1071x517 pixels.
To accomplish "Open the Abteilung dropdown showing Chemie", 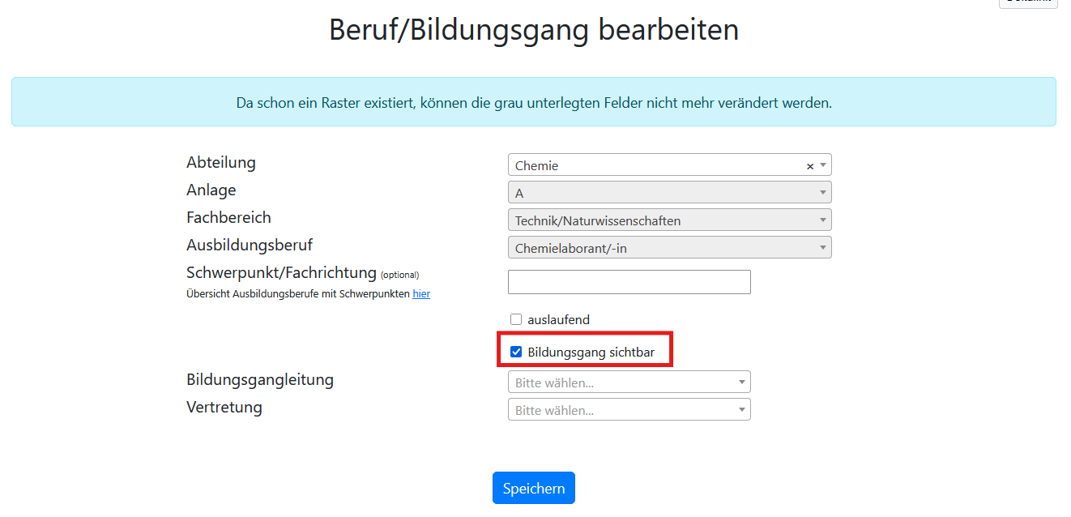I will (x=670, y=165).
